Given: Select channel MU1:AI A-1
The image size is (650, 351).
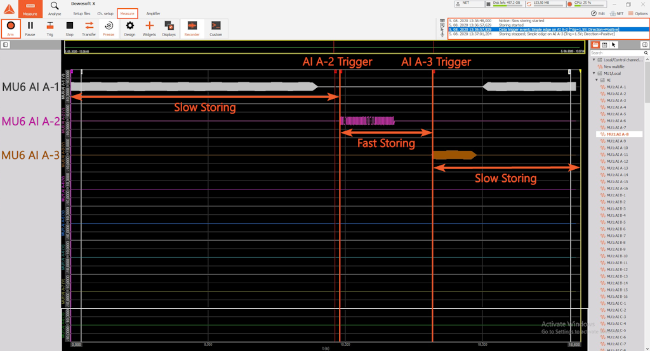Looking at the screenshot, I should point(616,87).
